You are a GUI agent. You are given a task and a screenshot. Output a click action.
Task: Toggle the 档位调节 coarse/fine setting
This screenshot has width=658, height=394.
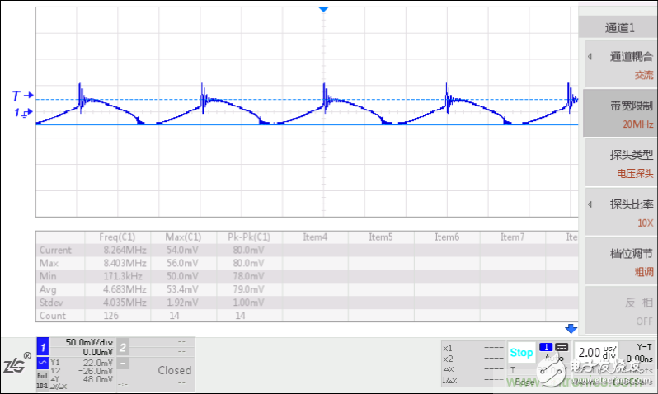(x=619, y=261)
